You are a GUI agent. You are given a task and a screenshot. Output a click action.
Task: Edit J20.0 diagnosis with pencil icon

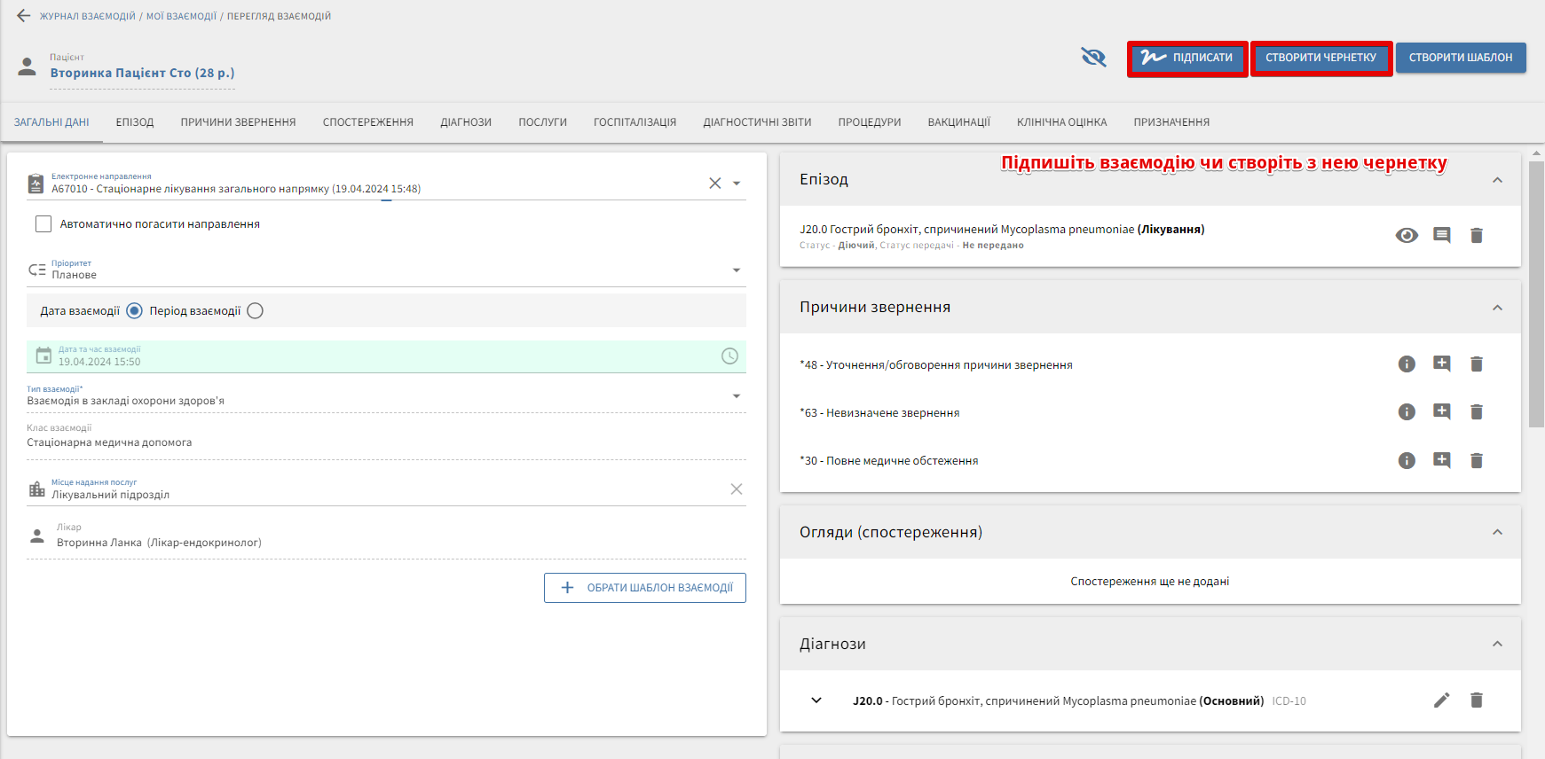(x=1441, y=700)
